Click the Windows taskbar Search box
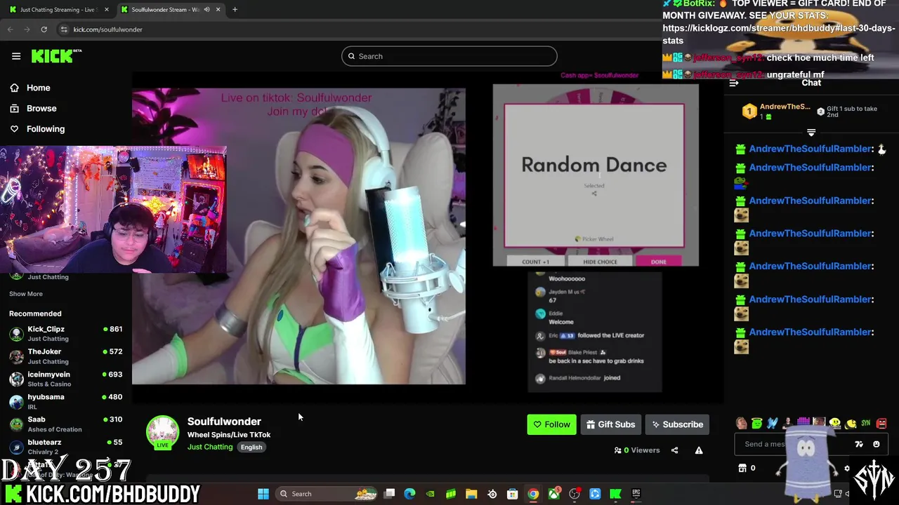This screenshot has width=899, height=505. tap(327, 494)
